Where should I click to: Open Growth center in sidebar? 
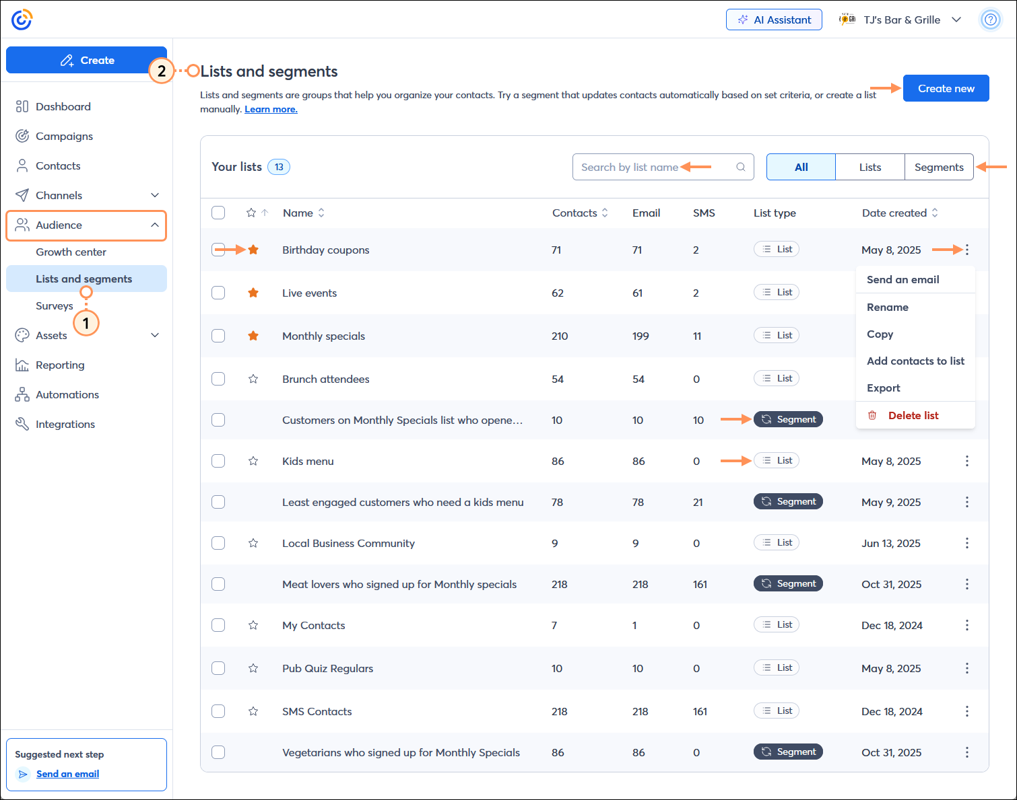[71, 252]
